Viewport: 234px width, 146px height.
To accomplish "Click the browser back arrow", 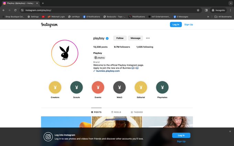I will [x=4, y=10].
